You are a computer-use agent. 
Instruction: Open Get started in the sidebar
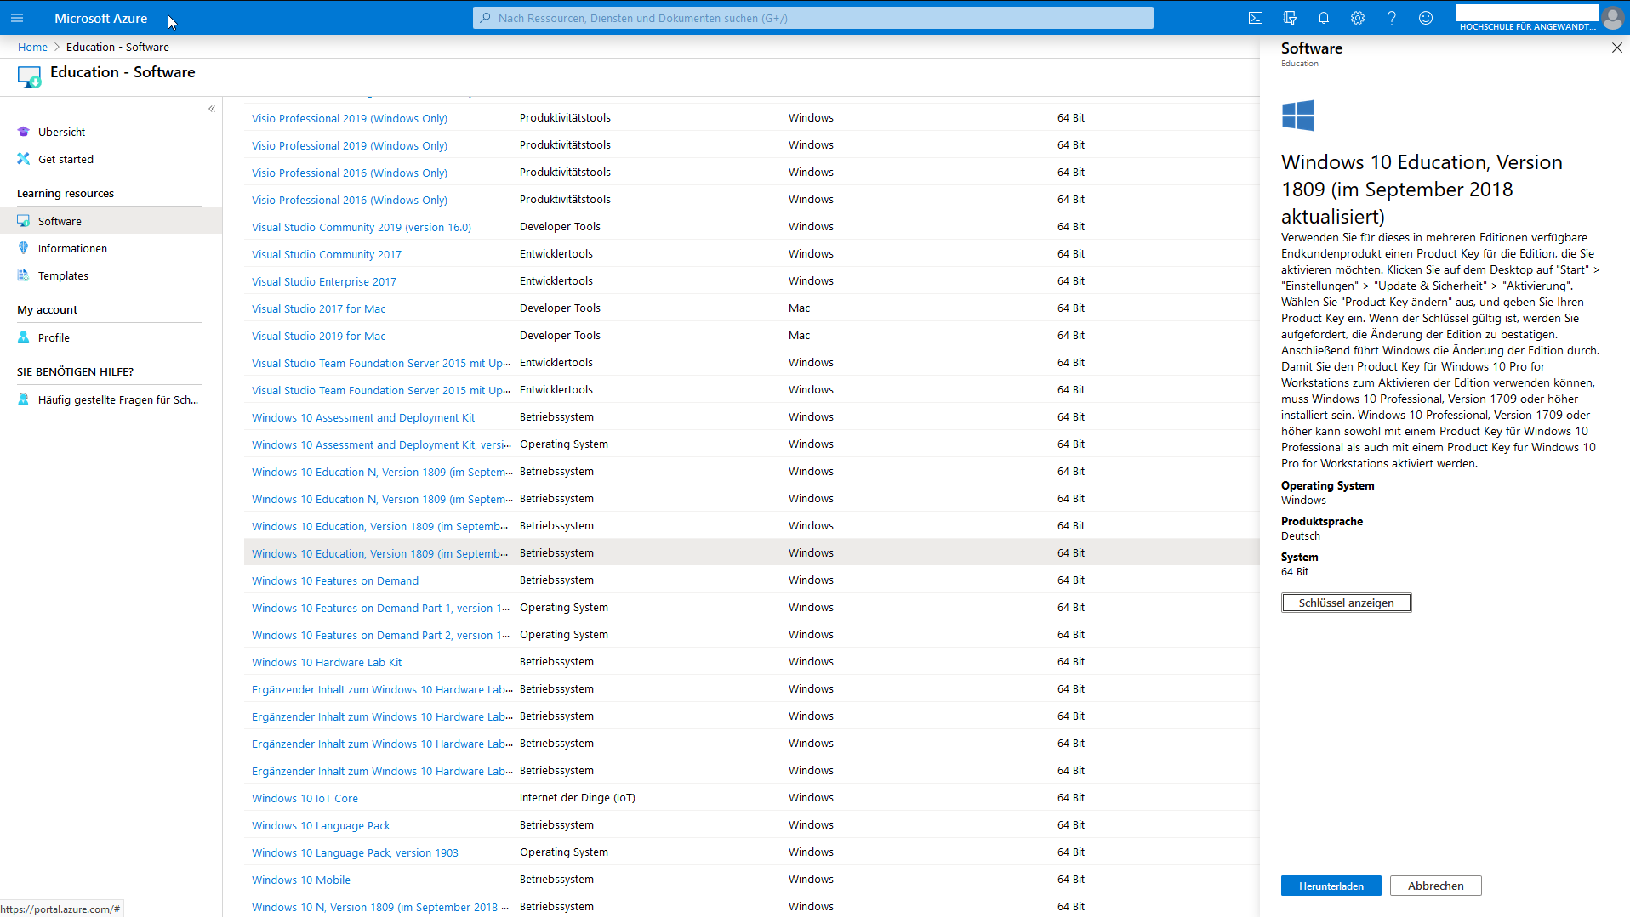coord(66,159)
